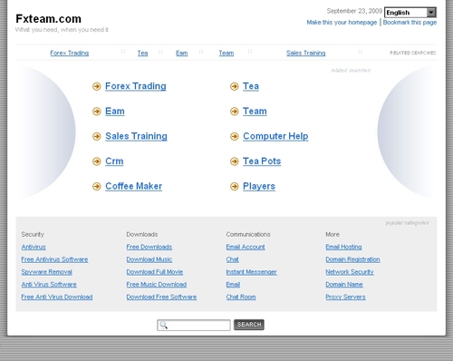Viewport: 453px width, 361px height.
Task: Open Anti Virus Software link
Action: click(49, 285)
